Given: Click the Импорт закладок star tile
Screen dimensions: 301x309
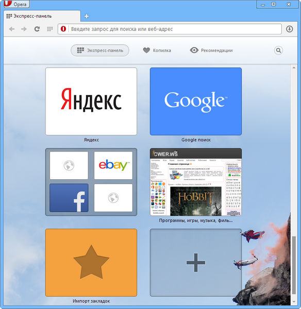Looking at the screenshot, I should pos(91,263).
